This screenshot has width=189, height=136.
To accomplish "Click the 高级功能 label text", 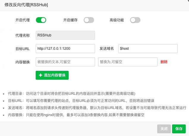I will click(117, 20).
